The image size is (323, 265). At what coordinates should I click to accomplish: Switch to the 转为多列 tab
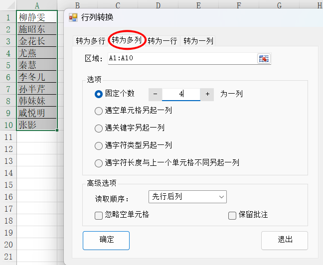click(127, 40)
